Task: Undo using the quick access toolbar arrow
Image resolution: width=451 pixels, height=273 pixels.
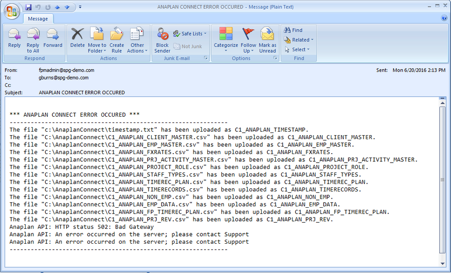Action: (x=38, y=7)
